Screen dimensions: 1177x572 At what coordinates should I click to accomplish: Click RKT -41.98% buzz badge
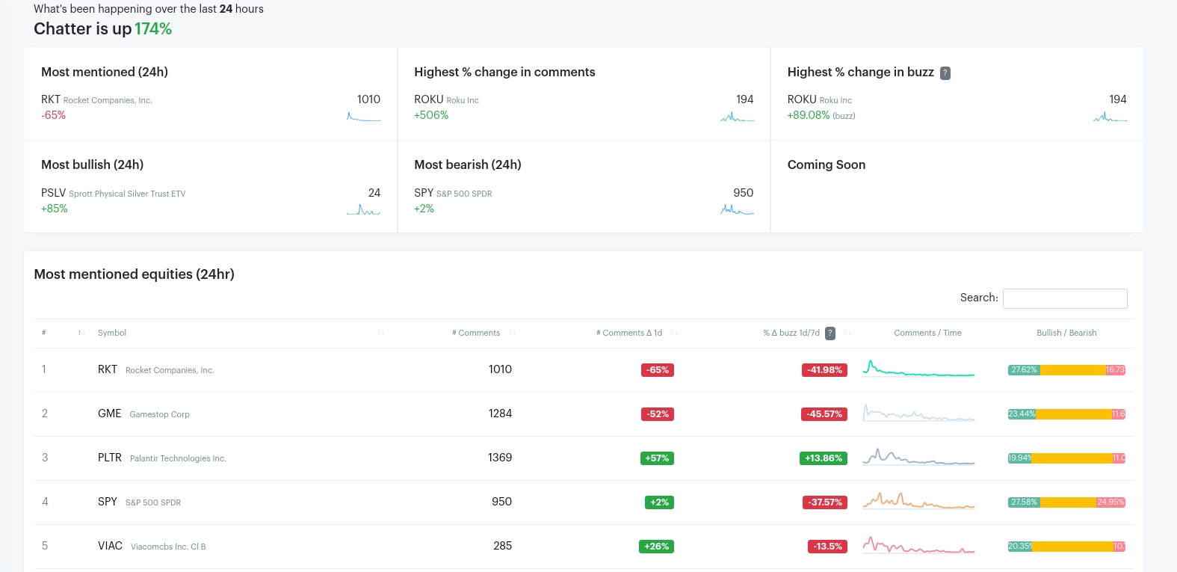pyautogui.click(x=824, y=370)
